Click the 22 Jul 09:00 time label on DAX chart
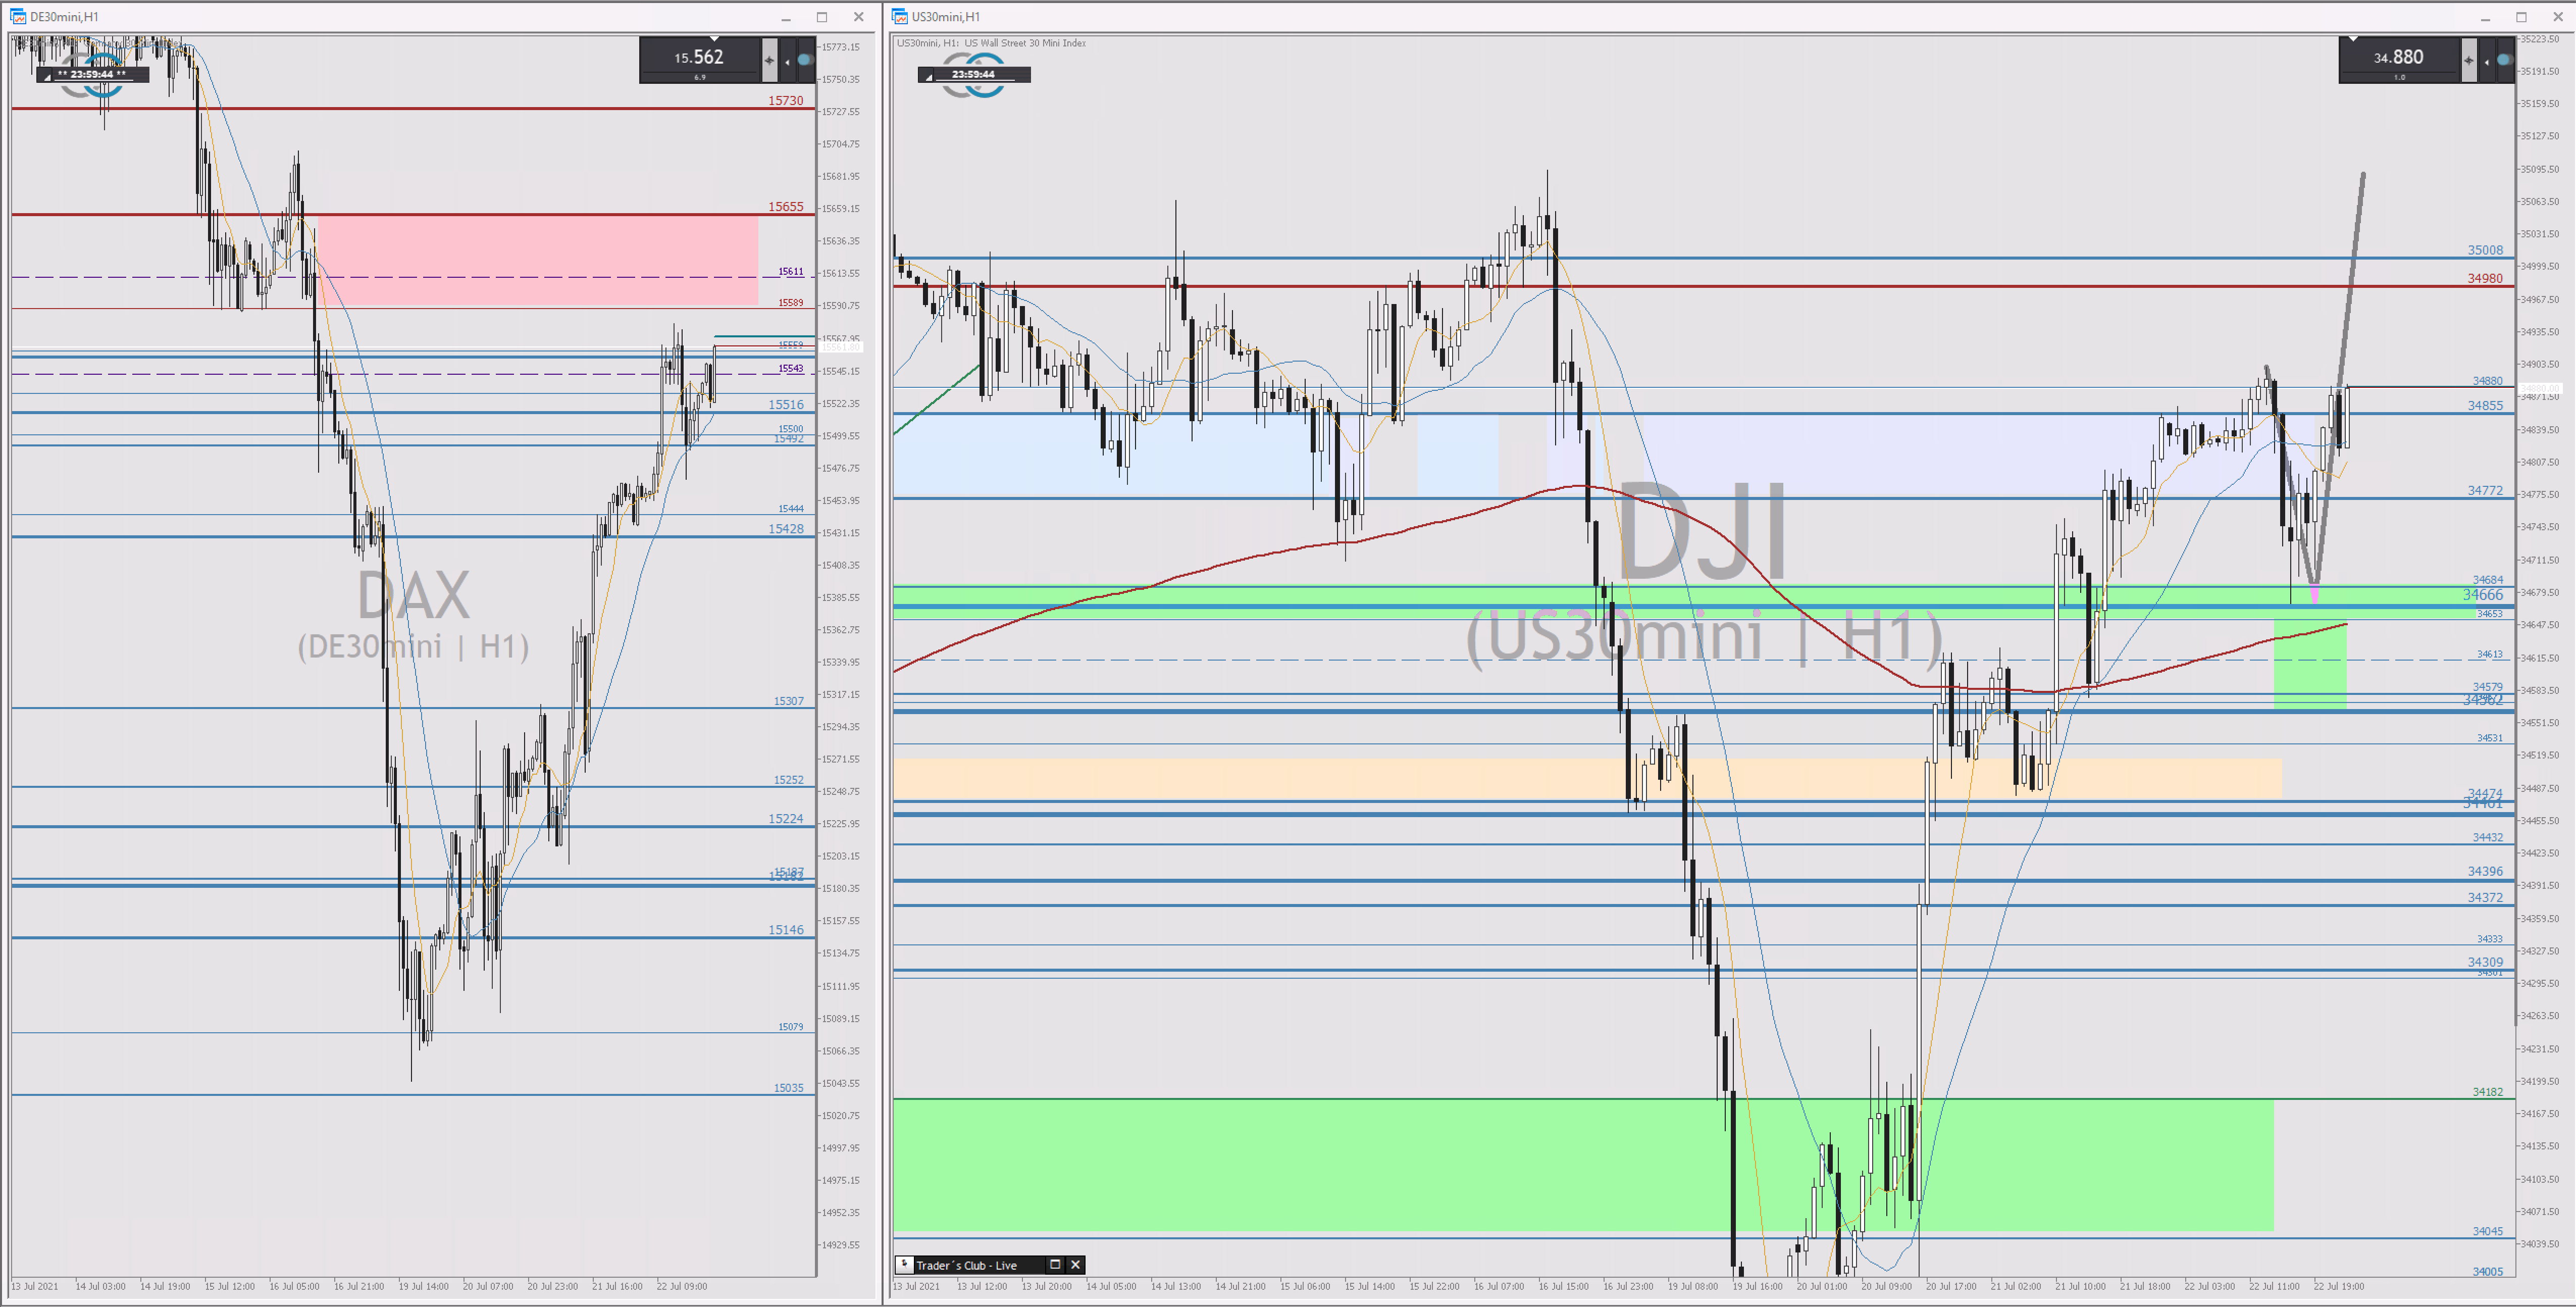Image resolution: width=2576 pixels, height=1307 pixels. (681, 1286)
